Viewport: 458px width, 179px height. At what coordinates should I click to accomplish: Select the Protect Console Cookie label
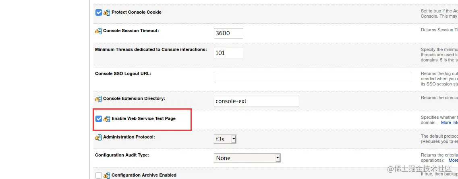click(137, 12)
